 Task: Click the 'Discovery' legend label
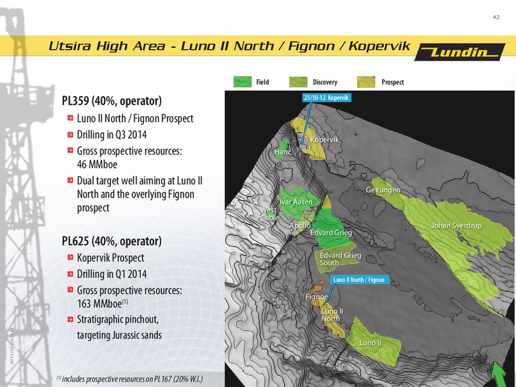(325, 82)
